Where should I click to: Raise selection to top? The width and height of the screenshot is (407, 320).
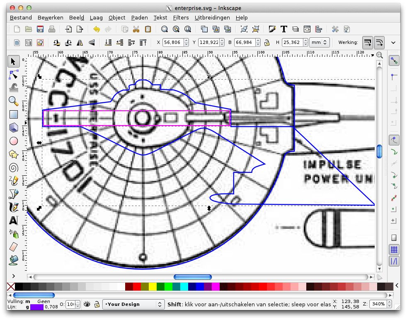[143, 43]
